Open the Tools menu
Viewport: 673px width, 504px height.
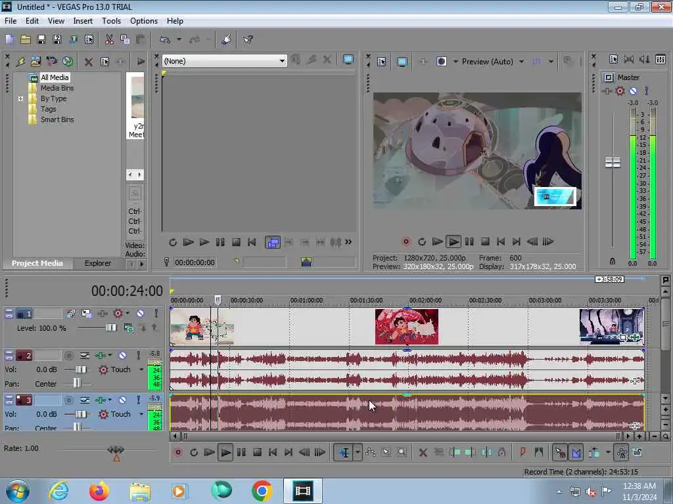pos(111,21)
